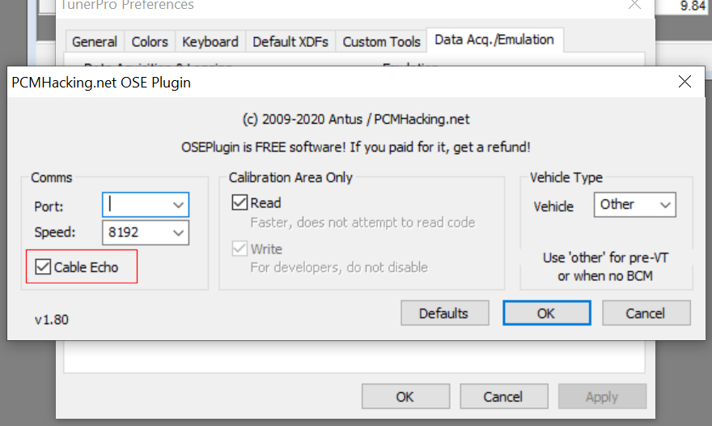Open the Default XDFs tab
Screen dimensions: 712x426
click(x=290, y=42)
